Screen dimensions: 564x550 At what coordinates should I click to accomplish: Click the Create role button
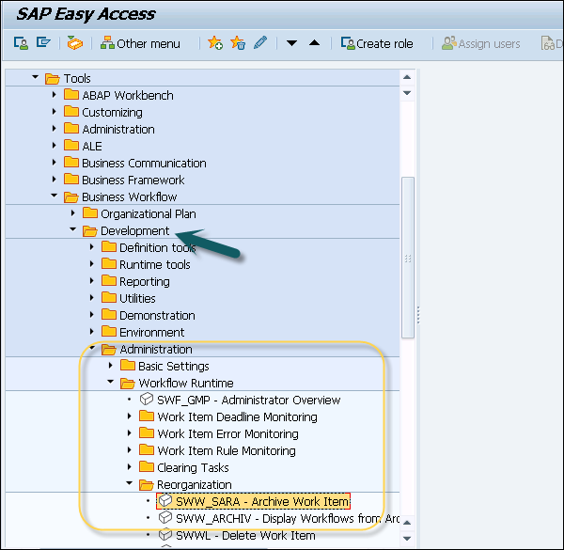(x=379, y=43)
